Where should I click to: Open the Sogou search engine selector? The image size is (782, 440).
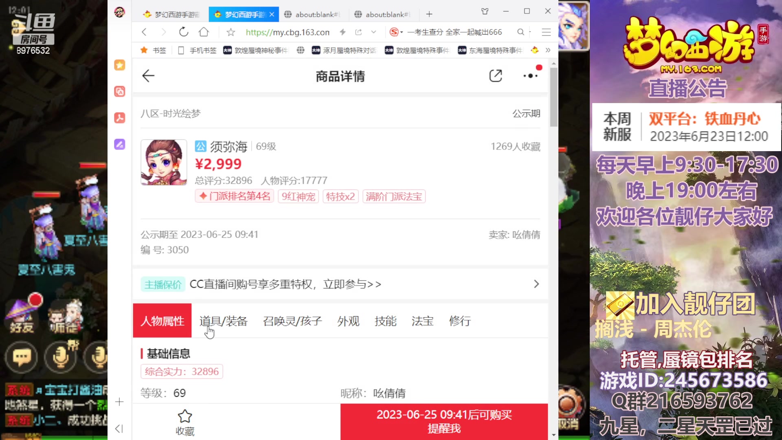[x=396, y=32]
